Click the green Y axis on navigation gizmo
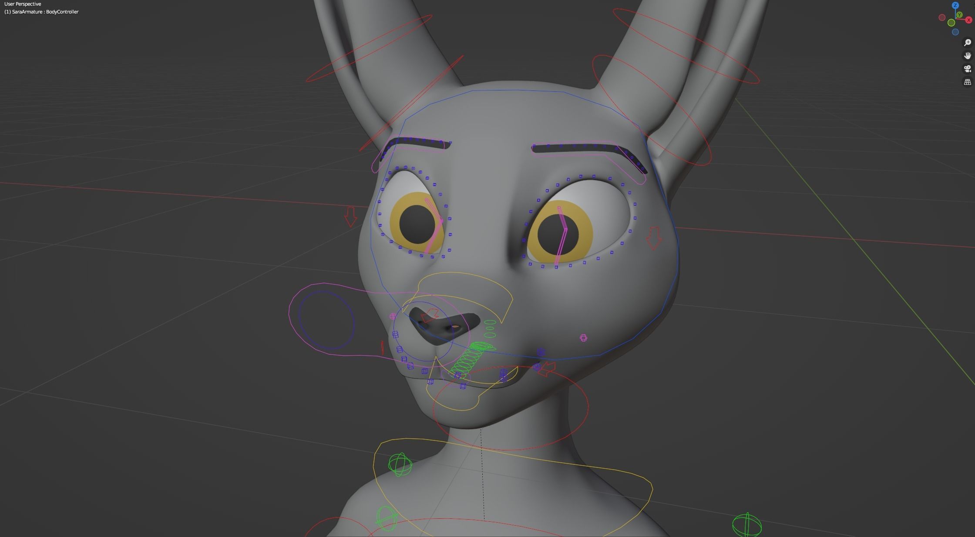The width and height of the screenshot is (975, 537). (x=959, y=15)
